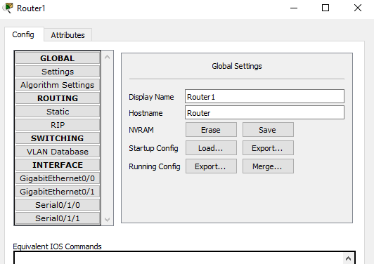Configure the Serial0/1/0 interface
The width and height of the screenshot is (374, 264).
58,205
